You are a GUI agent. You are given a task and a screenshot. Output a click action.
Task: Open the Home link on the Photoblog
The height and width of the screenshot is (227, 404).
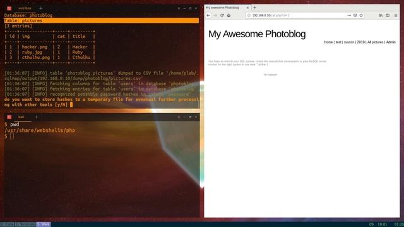328,42
